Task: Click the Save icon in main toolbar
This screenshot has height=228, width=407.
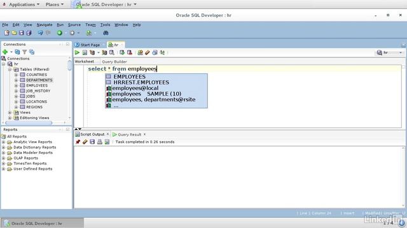Action: [x=21, y=33]
